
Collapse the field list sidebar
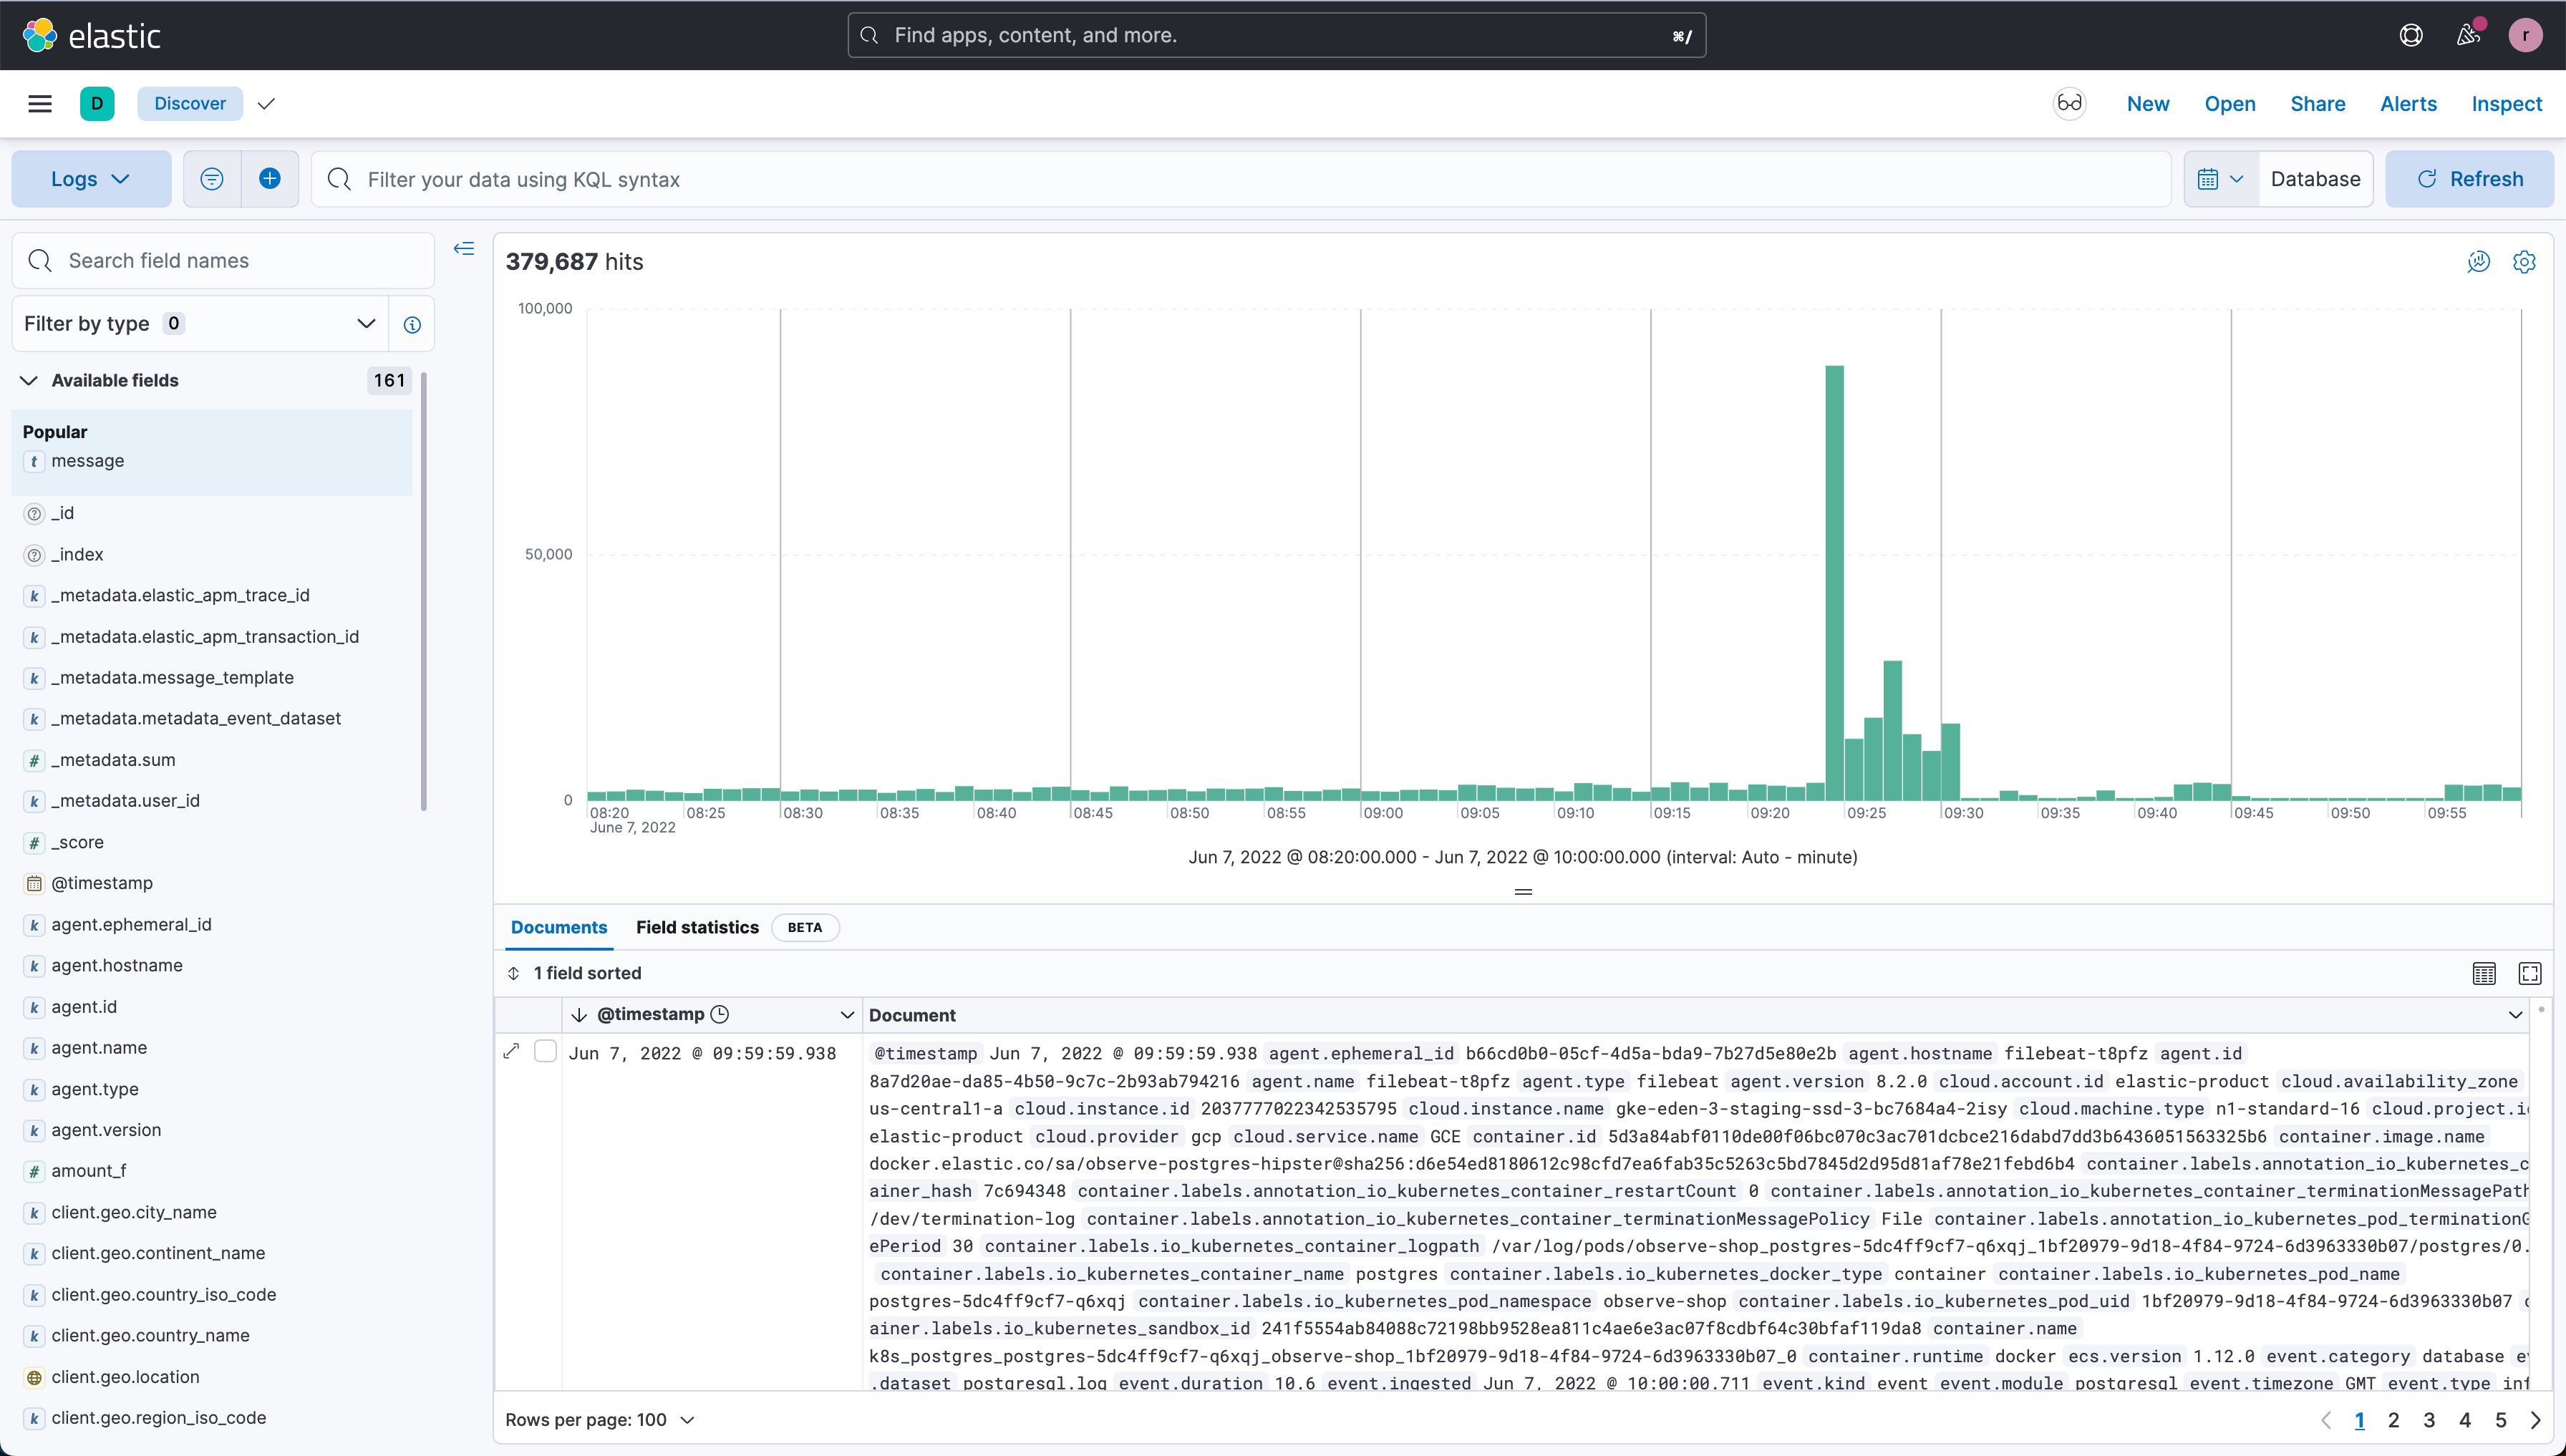point(464,249)
